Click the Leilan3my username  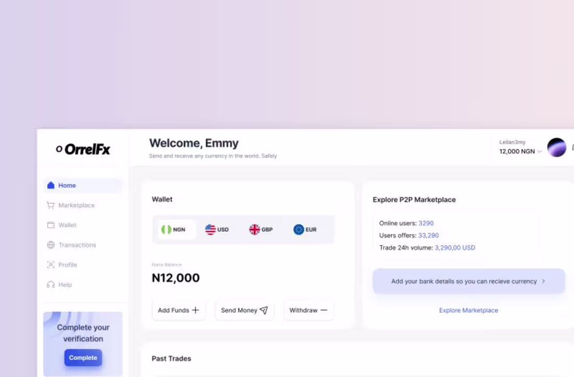pyautogui.click(x=512, y=142)
